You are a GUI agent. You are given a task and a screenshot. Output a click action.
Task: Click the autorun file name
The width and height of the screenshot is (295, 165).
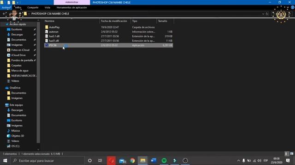(x=54, y=32)
